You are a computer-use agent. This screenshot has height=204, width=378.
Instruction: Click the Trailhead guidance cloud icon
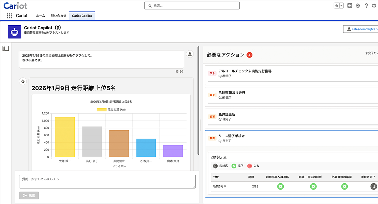[358, 6]
